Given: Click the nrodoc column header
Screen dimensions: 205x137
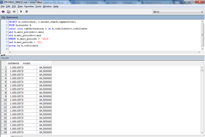Looking at the screenshot, I should [26, 63].
